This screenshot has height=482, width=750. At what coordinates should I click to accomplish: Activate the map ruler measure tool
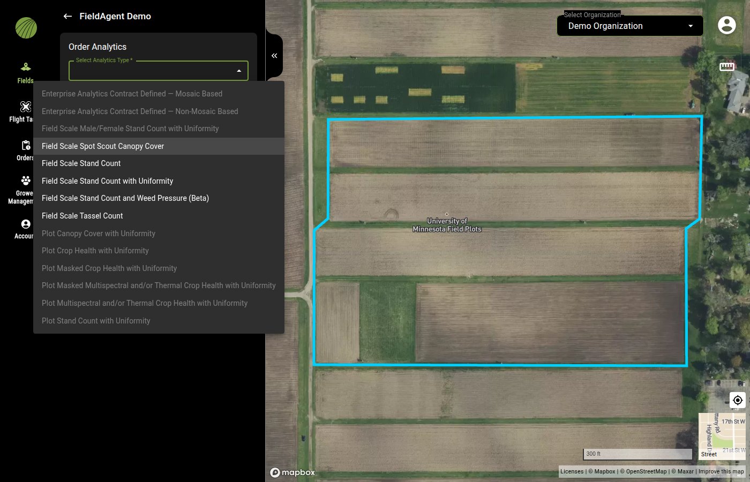[727, 66]
